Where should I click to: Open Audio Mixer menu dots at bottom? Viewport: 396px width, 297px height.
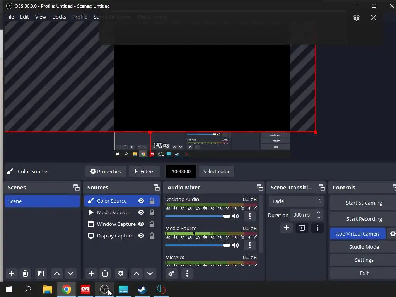click(x=187, y=273)
